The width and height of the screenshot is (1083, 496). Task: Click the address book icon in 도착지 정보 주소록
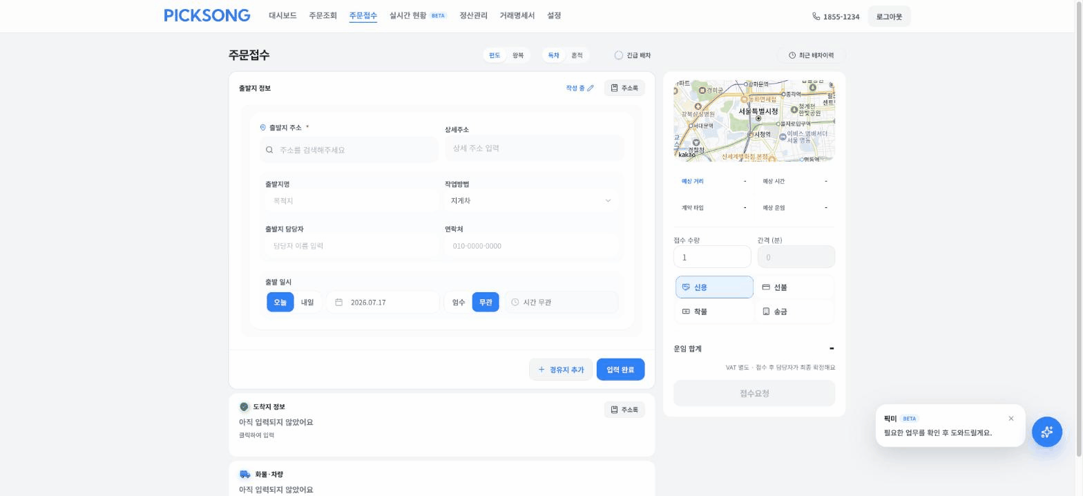point(615,410)
